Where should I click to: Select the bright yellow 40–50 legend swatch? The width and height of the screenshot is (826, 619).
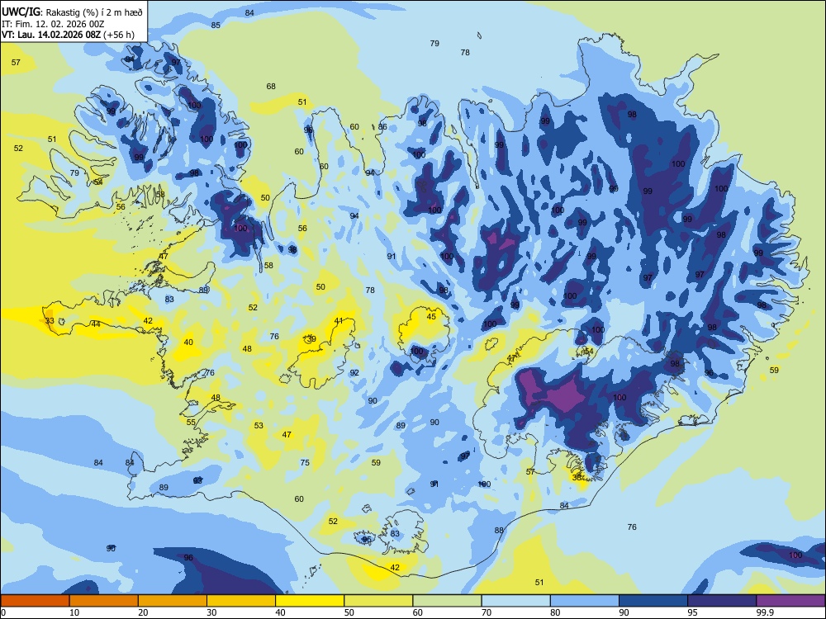pyautogui.click(x=310, y=601)
